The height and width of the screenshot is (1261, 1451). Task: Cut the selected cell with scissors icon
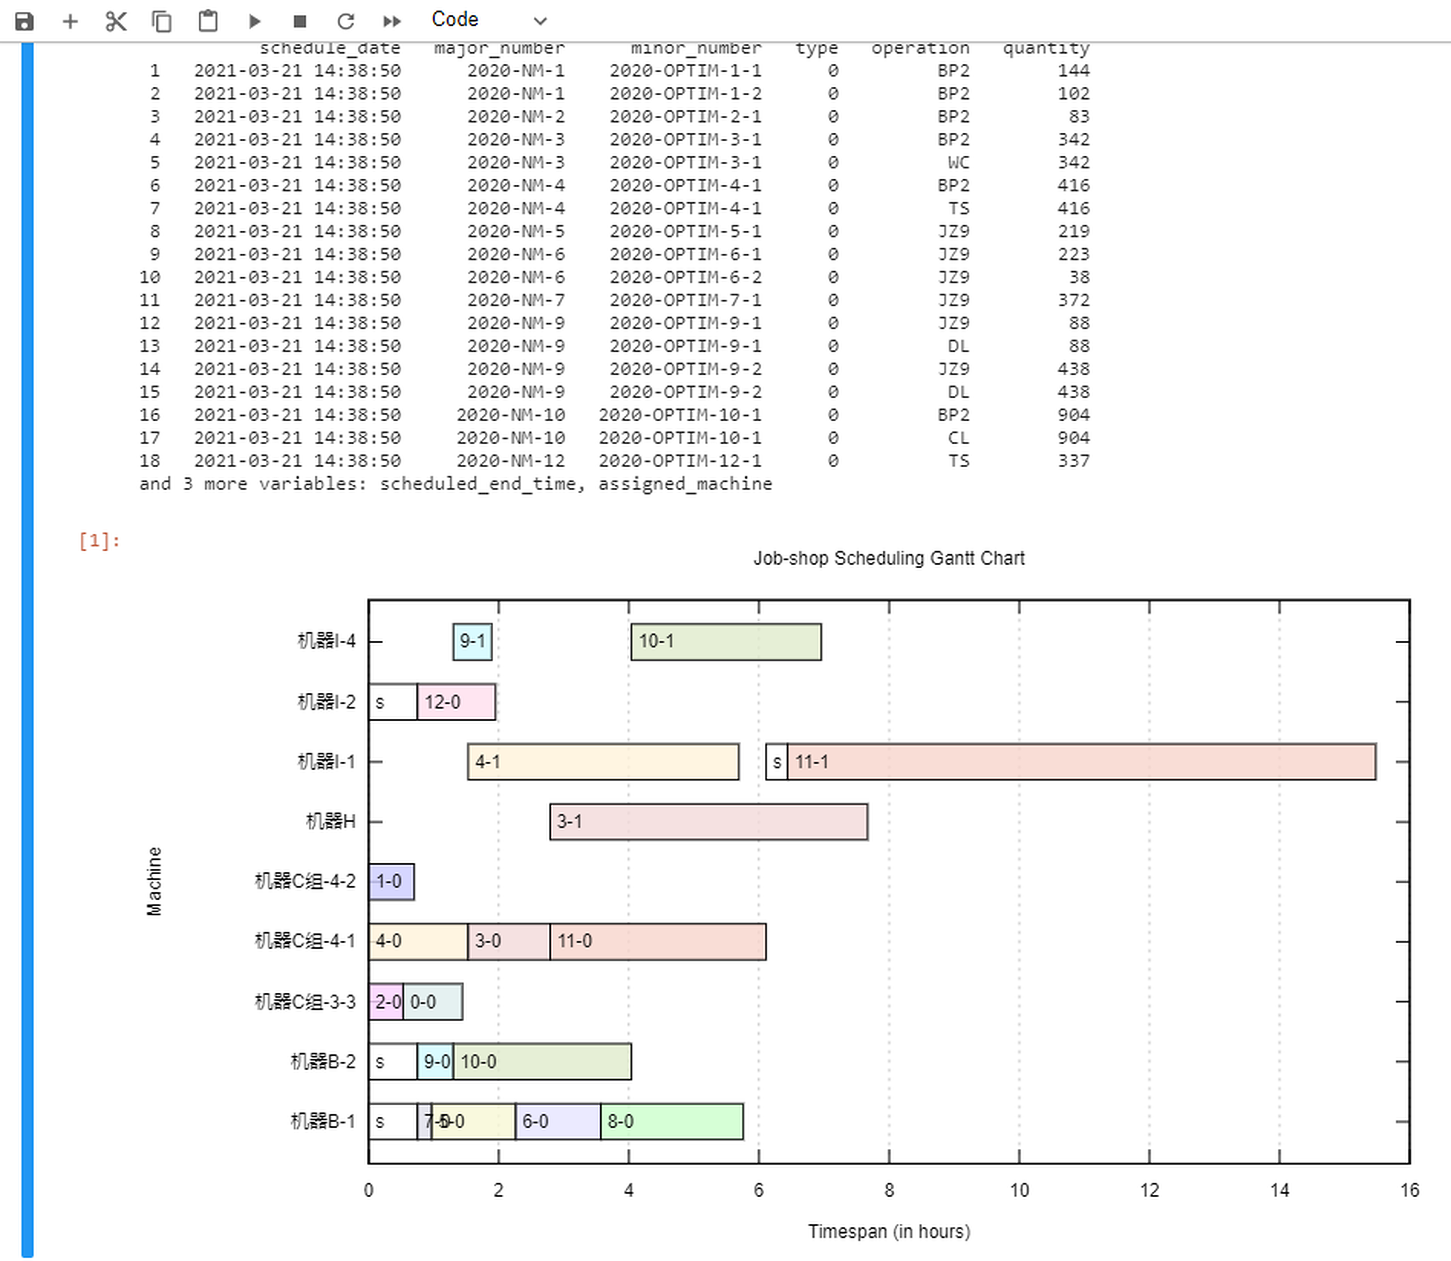point(116,21)
